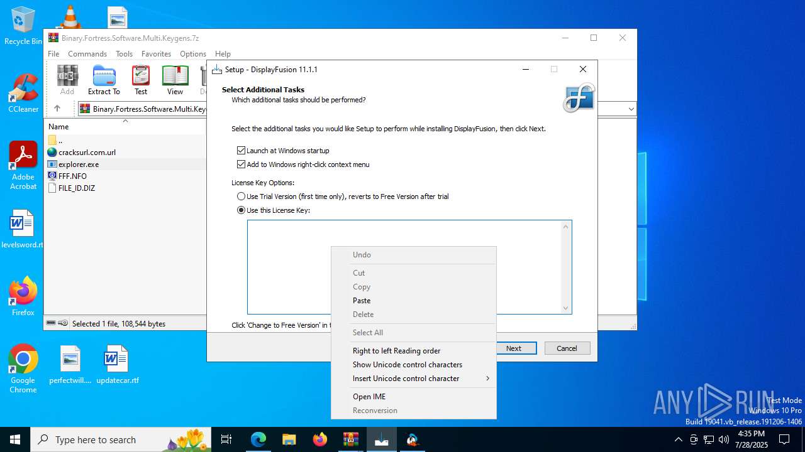Open Firefox from the taskbar
805x452 pixels.
point(319,439)
